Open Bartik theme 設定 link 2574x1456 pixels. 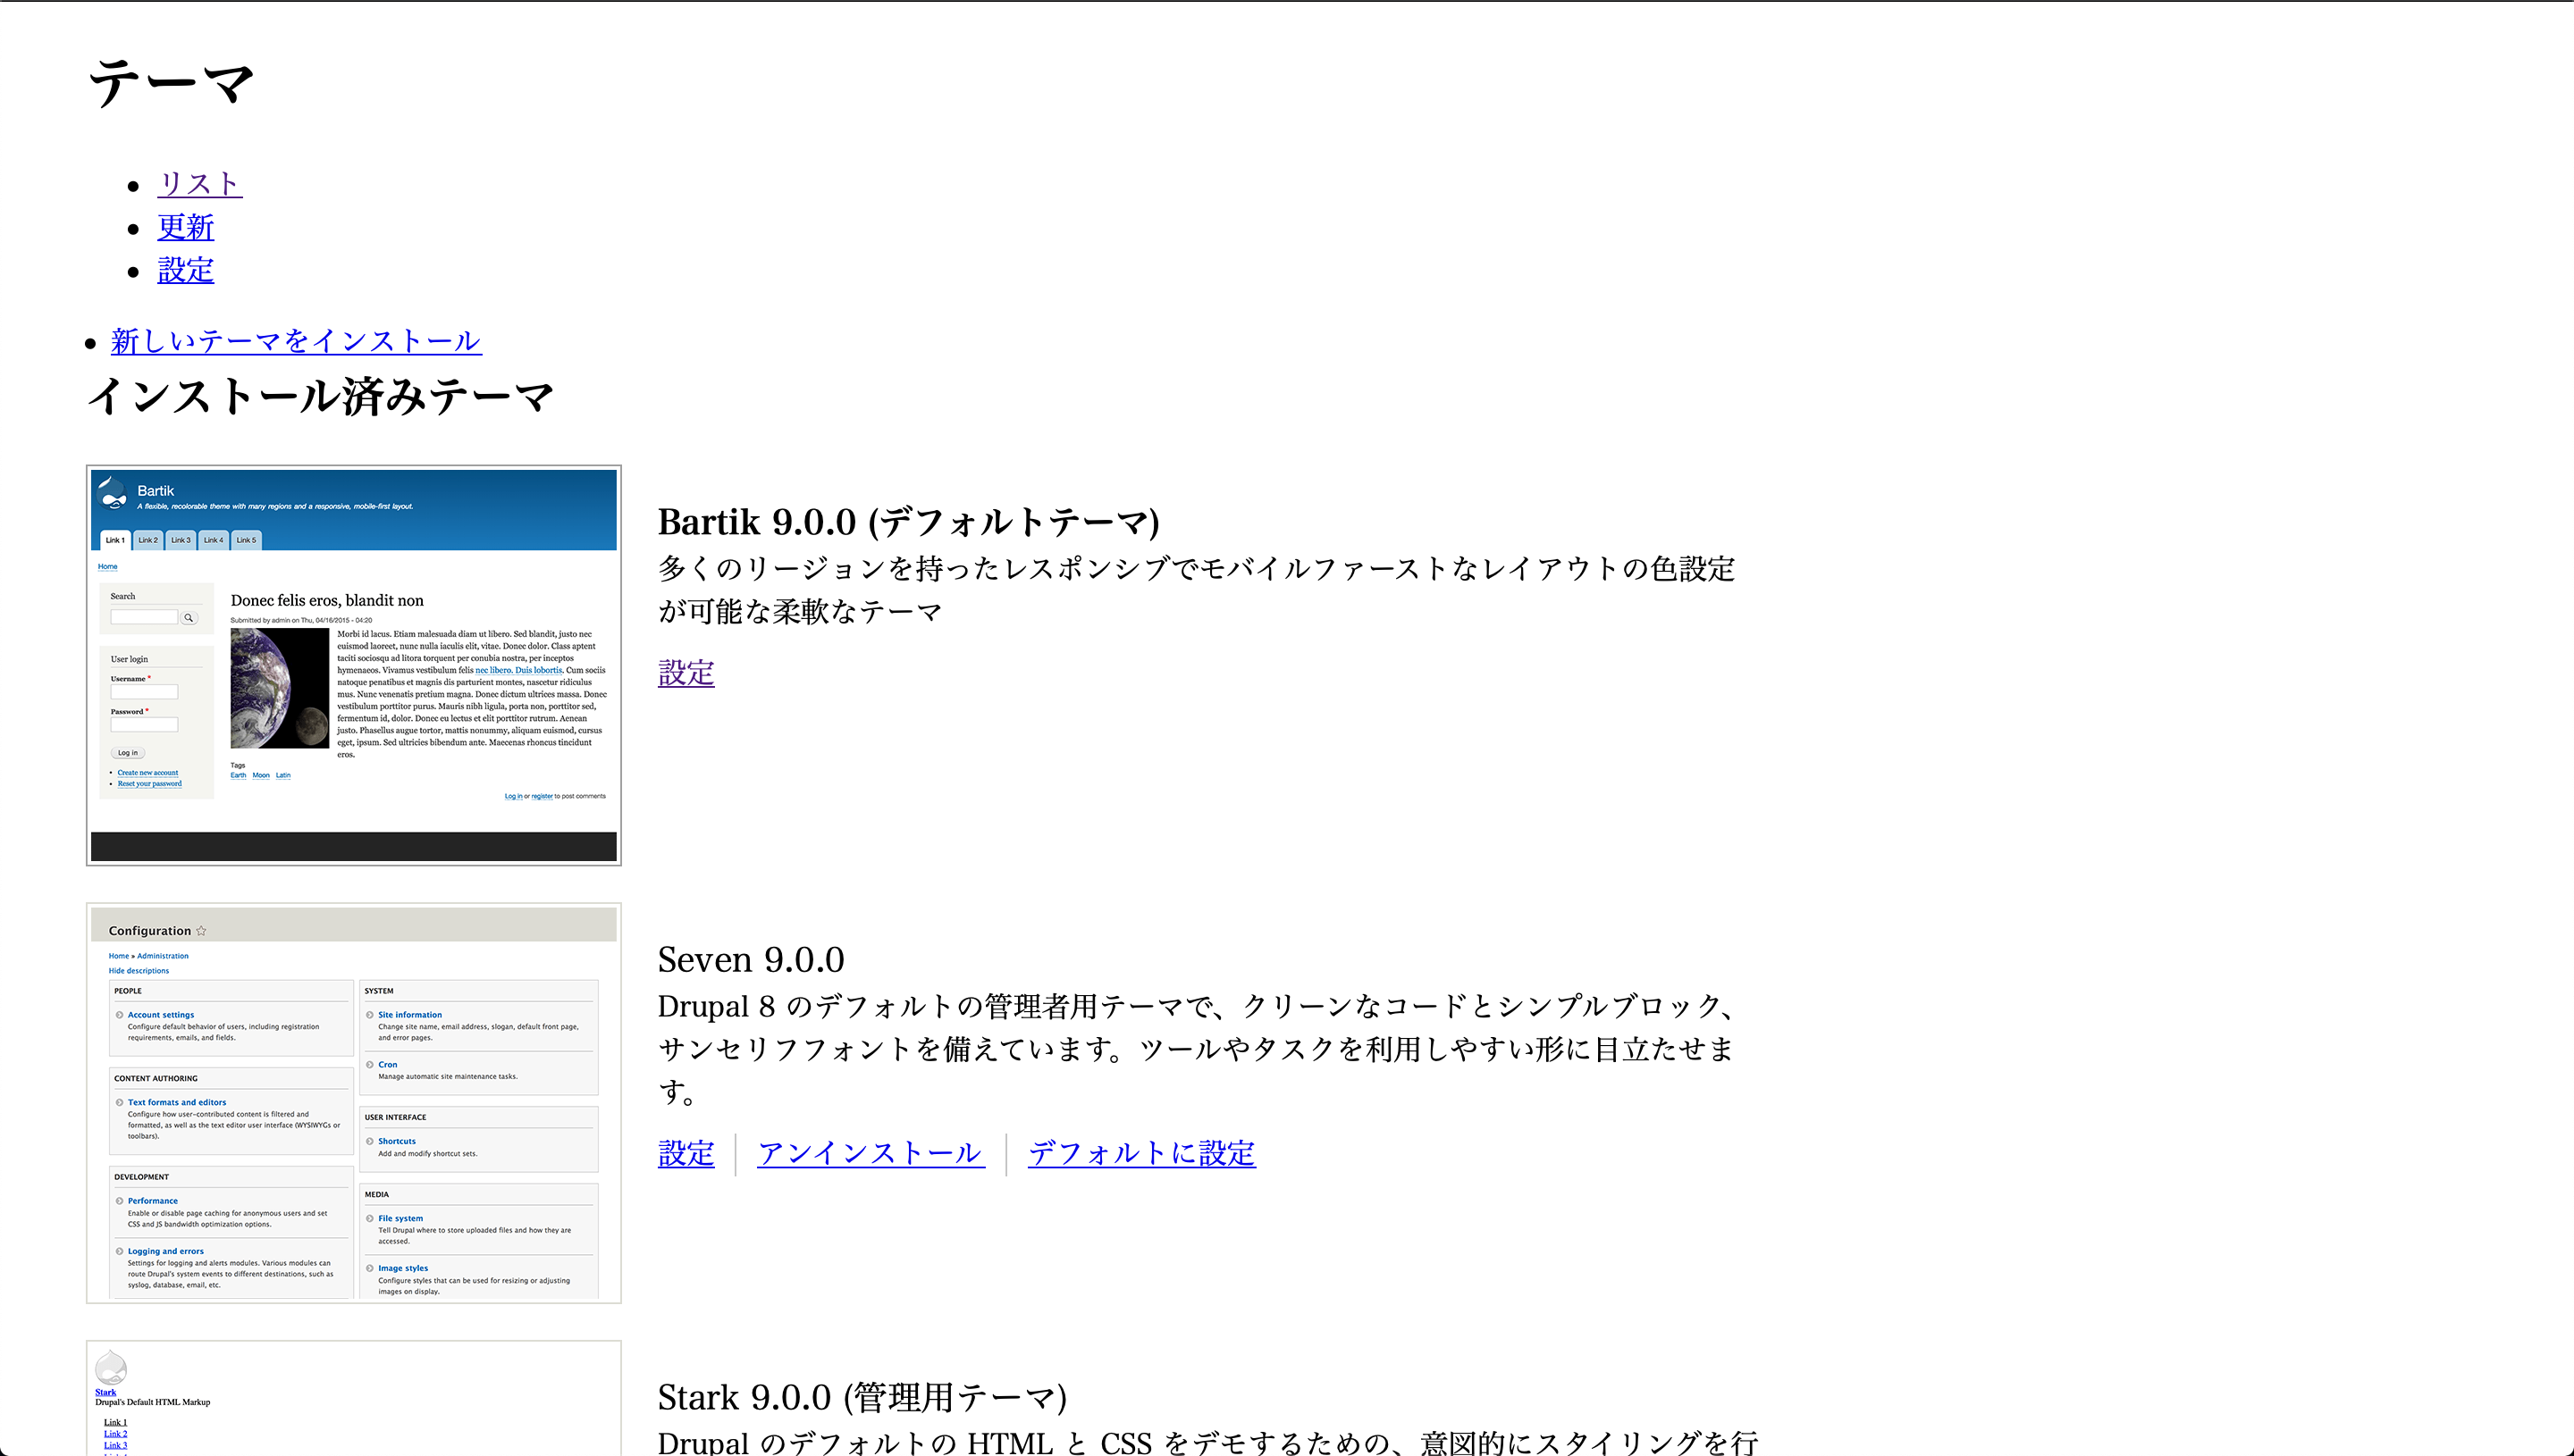pyautogui.click(x=686, y=673)
